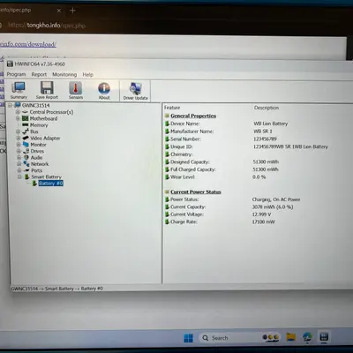Select the Network tree item

(40, 164)
